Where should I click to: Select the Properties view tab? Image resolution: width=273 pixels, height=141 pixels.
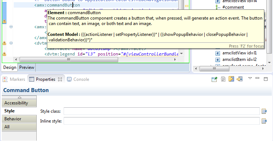coord(45,79)
